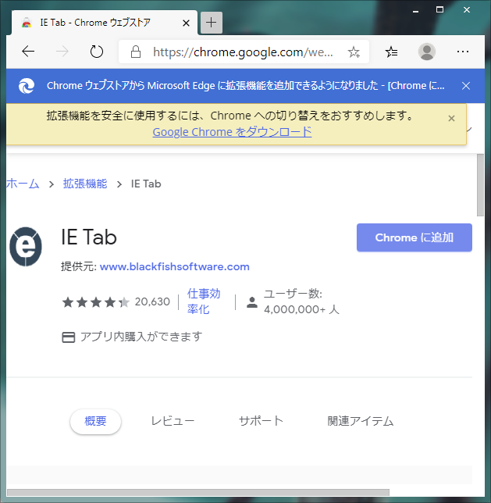Click the vertical scrollbar thumb
The height and width of the screenshot is (503, 491).
(x=480, y=185)
